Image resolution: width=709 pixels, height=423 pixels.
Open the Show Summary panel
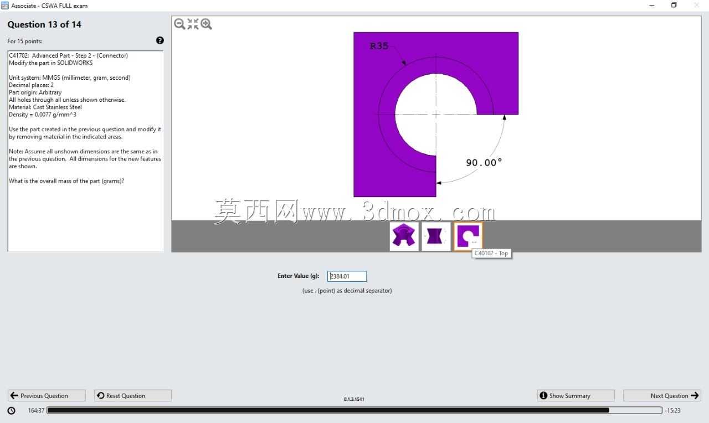click(x=576, y=395)
